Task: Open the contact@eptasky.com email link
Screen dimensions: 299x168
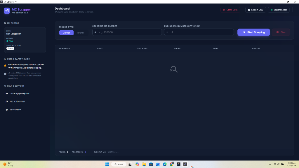Action: point(20,94)
